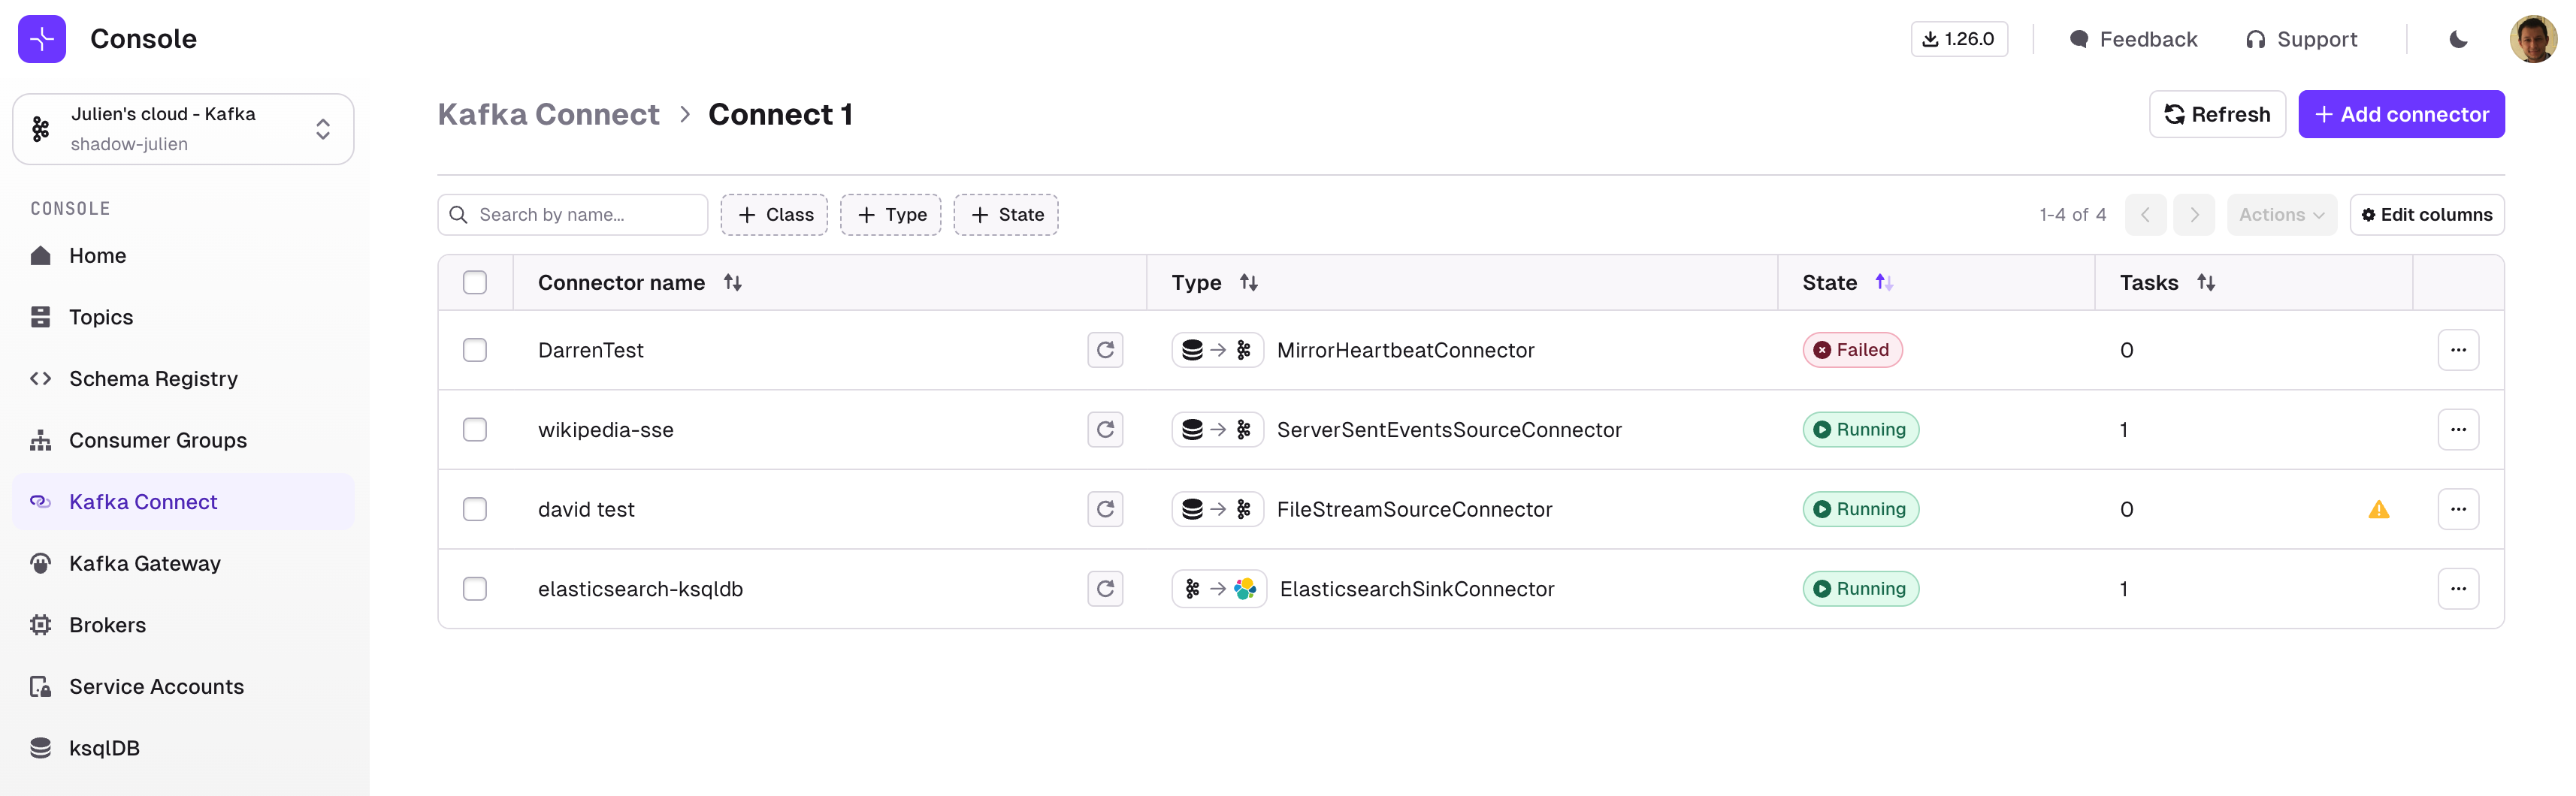This screenshot has height=796, width=2576.
Task: Open Brokers in sidebar
Action: click(183, 626)
